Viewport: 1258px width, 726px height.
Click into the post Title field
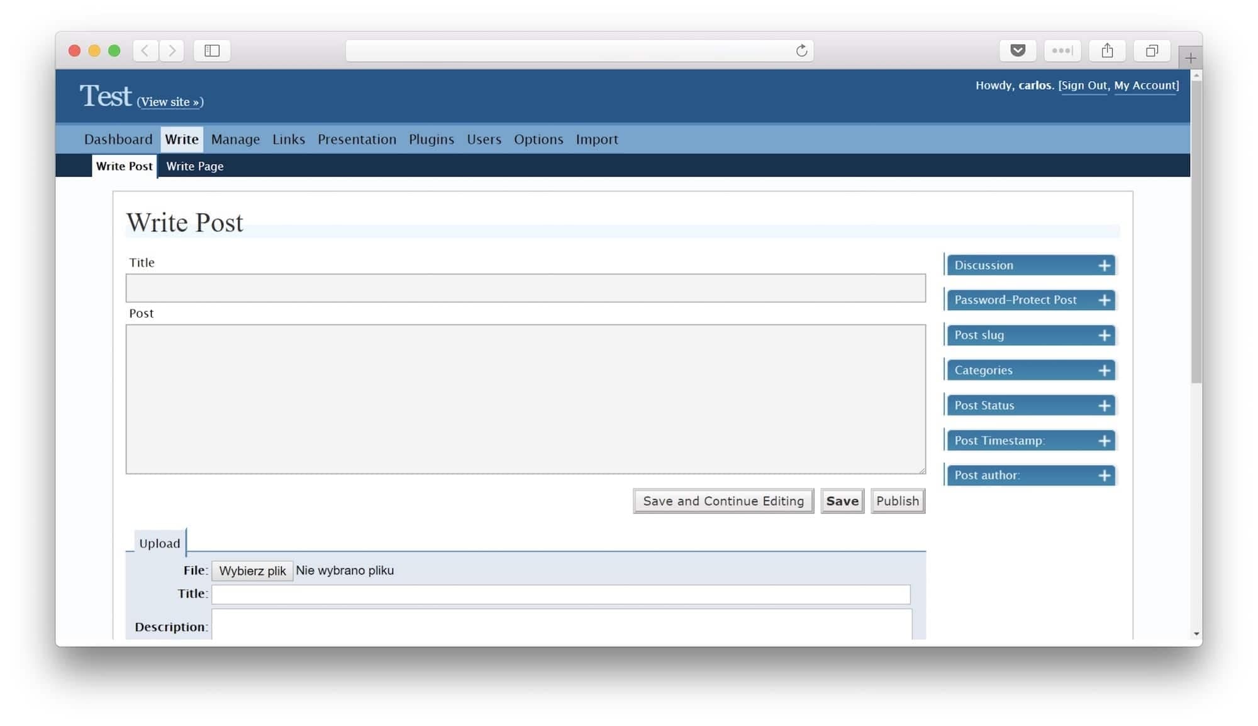[x=525, y=288]
